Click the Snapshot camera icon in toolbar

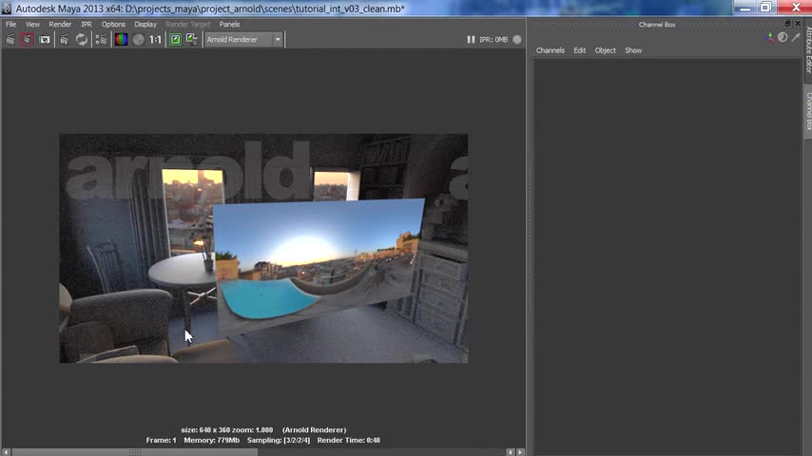(45, 39)
